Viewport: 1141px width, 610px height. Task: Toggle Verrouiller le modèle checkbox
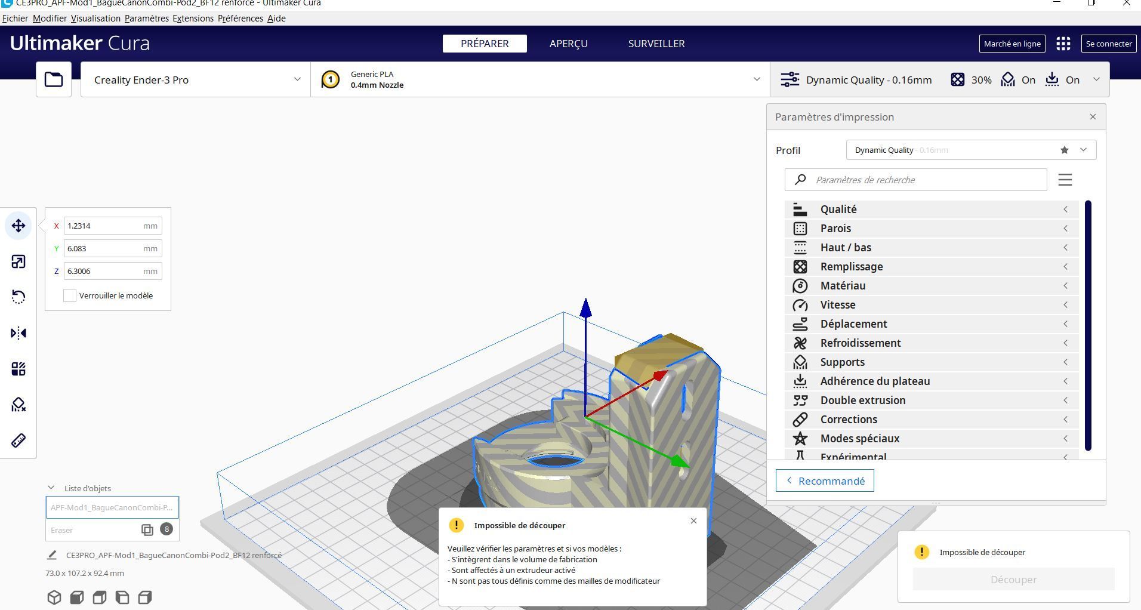coord(70,295)
